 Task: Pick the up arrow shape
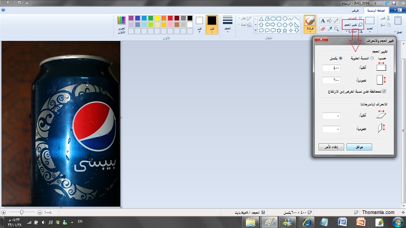(261, 25)
